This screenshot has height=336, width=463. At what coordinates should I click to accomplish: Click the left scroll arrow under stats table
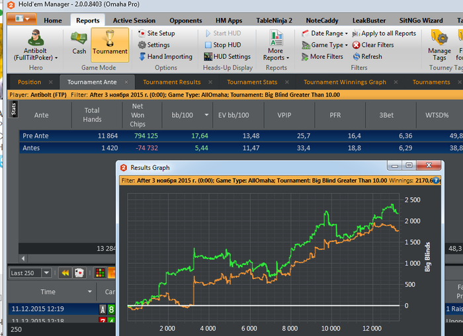23,259
